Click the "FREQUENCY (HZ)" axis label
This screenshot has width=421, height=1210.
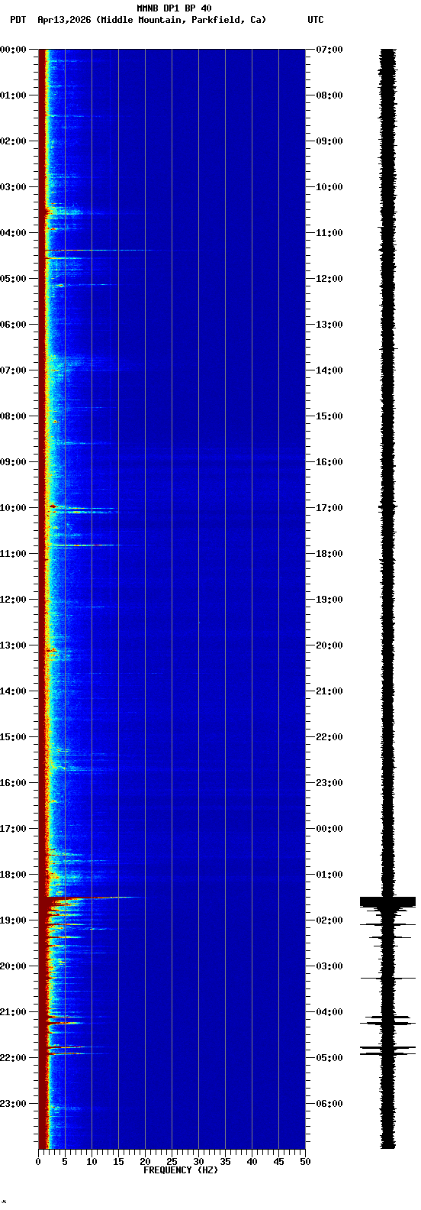click(181, 1170)
